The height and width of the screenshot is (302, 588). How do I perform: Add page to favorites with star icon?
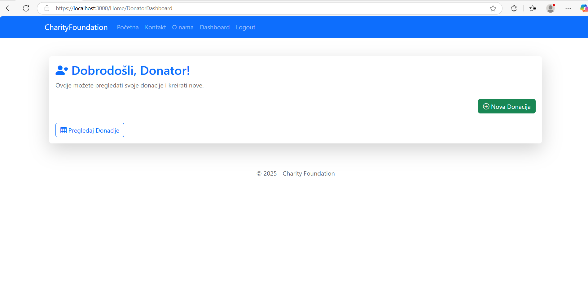pos(493,8)
